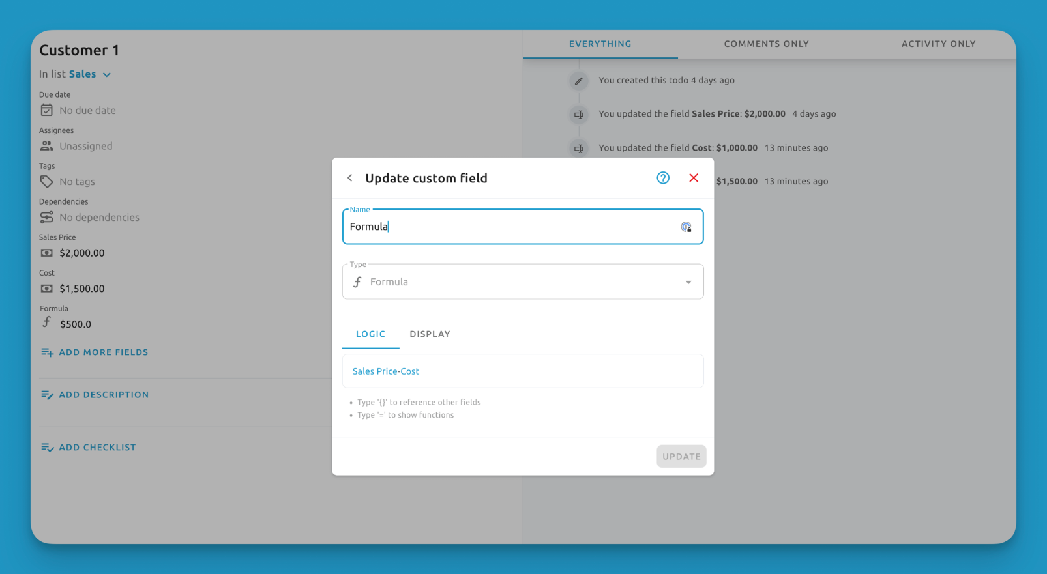The image size is (1047, 574).
Task: Click the tag icon beside No tags
Action: [x=47, y=181]
